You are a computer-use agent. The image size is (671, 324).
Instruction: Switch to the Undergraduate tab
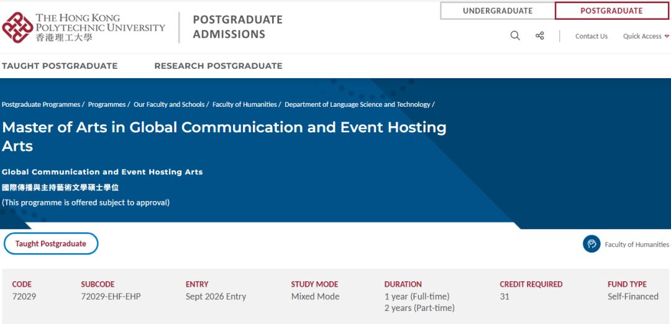tap(497, 11)
